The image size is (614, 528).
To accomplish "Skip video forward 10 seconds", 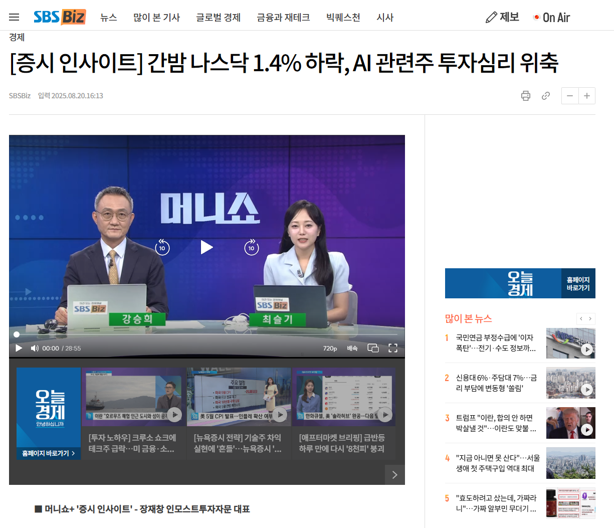I will click(x=252, y=247).
